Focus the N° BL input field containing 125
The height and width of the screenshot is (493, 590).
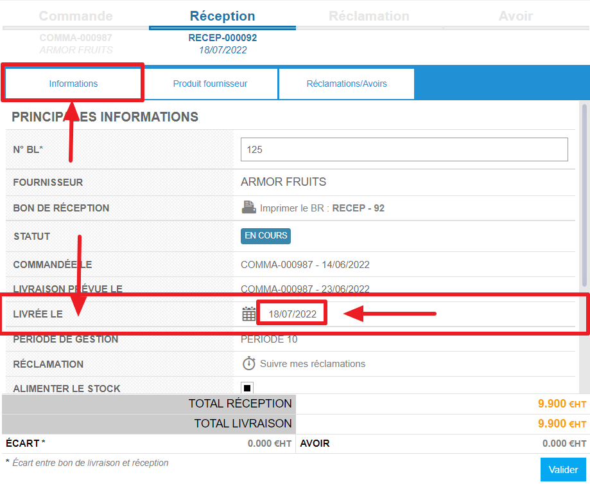tap(404, 150)
